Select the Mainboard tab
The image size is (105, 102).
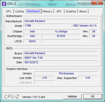(x=33, y=11)
